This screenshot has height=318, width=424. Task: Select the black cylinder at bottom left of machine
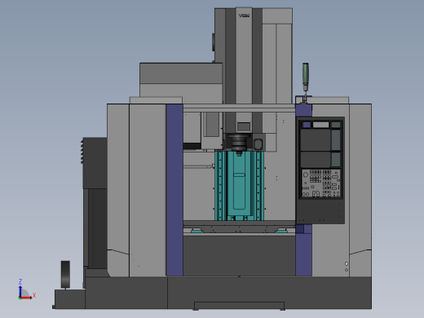65,275
